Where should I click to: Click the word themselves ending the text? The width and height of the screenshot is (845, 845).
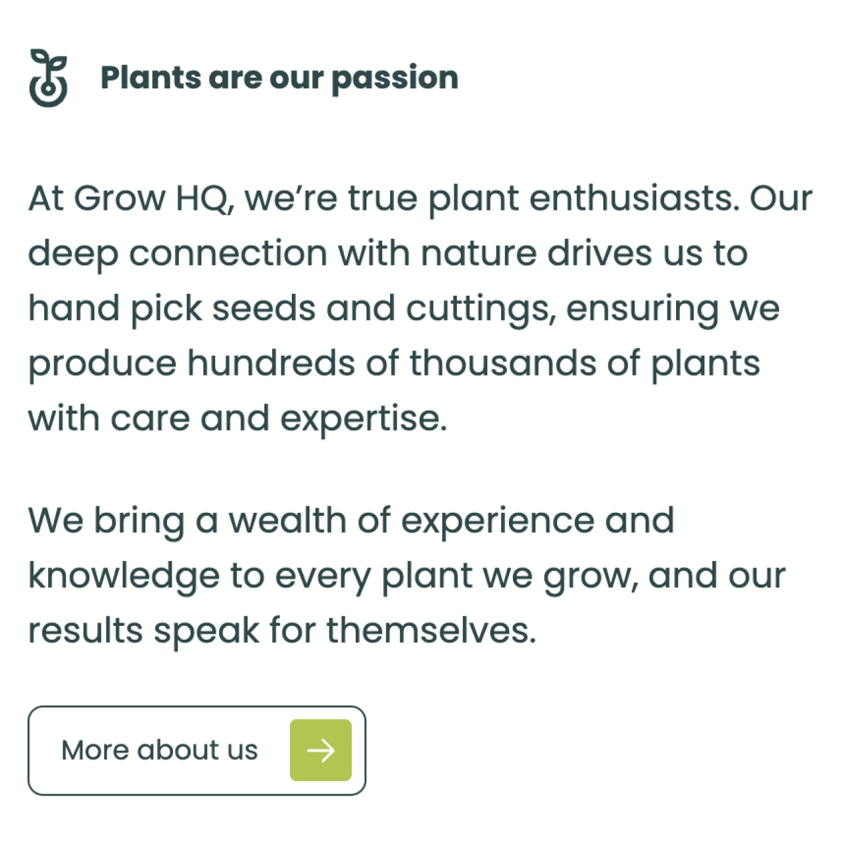pos(431,630)
